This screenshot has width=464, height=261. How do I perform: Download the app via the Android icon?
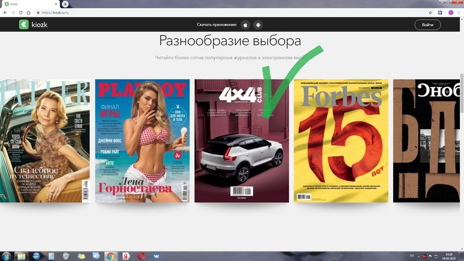(x=258, y=25)
